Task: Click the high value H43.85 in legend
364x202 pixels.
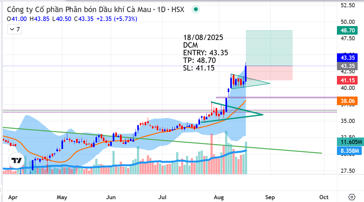Action: [39, 19]
